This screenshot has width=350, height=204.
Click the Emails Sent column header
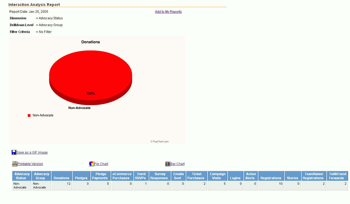pos(178,176)
